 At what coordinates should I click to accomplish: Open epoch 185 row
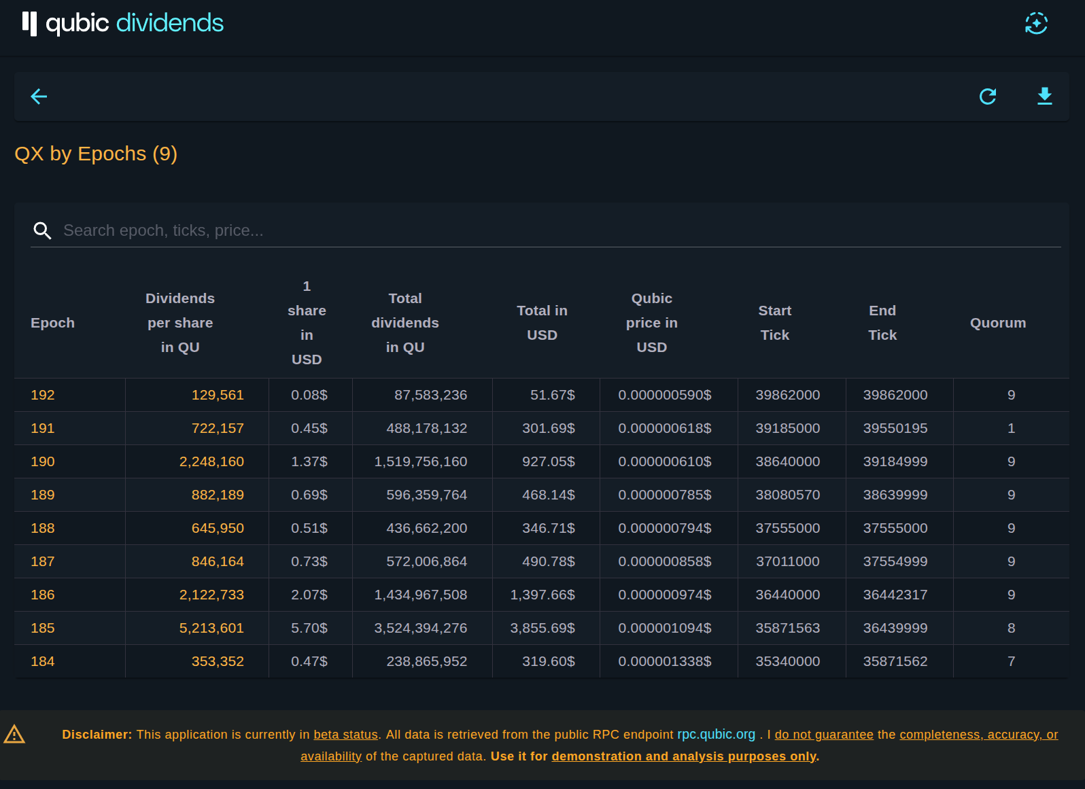coord(43,628)
